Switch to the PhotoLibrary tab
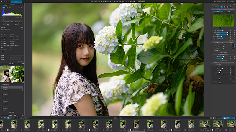The image size is (236, 132). coord(5,1)
